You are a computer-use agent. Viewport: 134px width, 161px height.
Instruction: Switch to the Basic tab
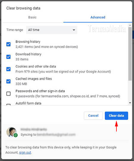pyautogui.click(x=32, y=17)
